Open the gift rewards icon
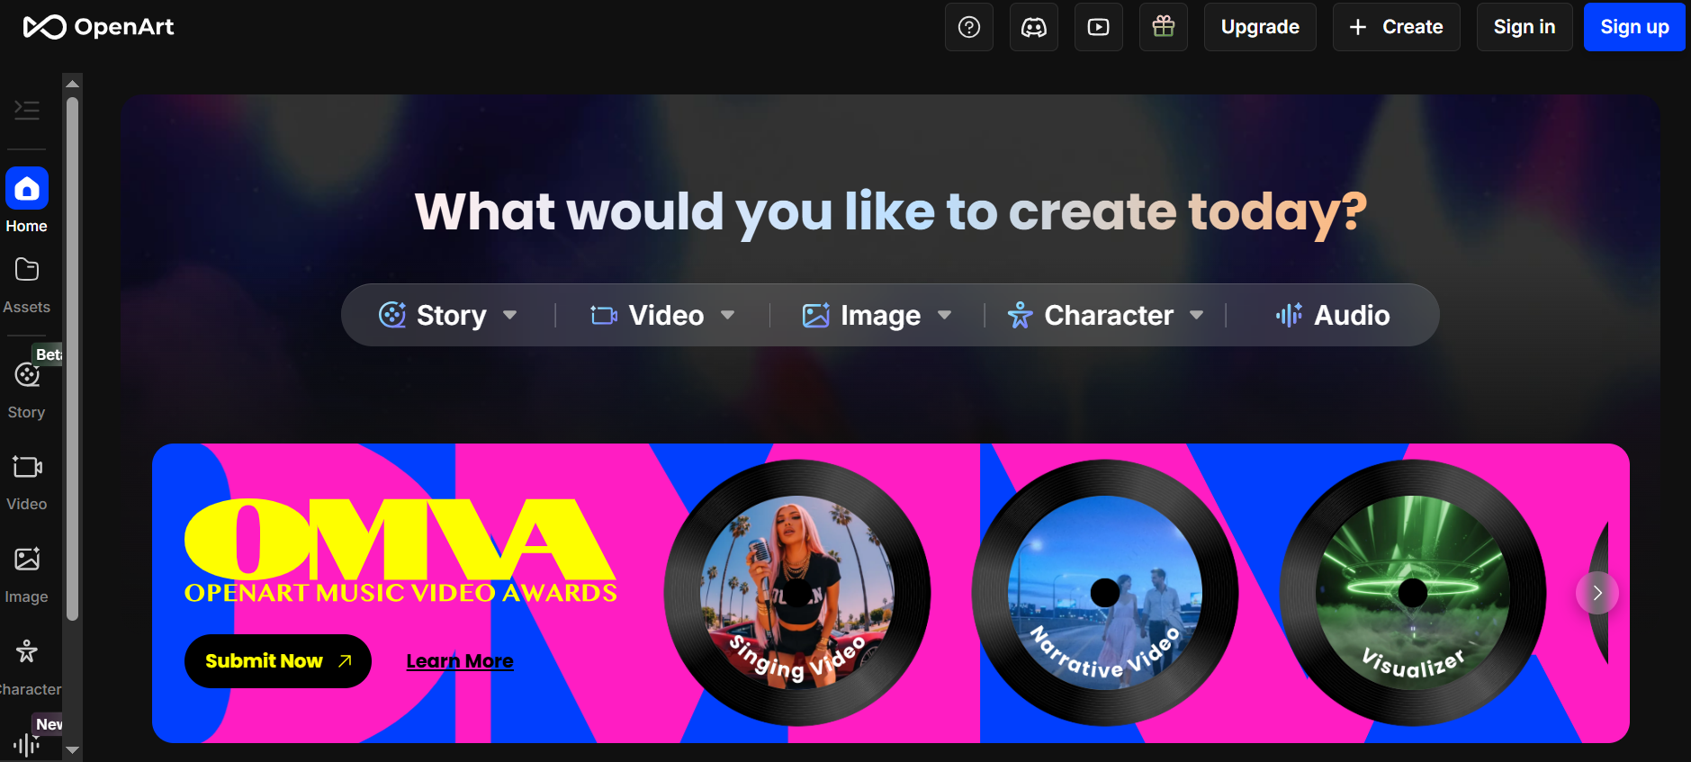 coord(1163,27)
